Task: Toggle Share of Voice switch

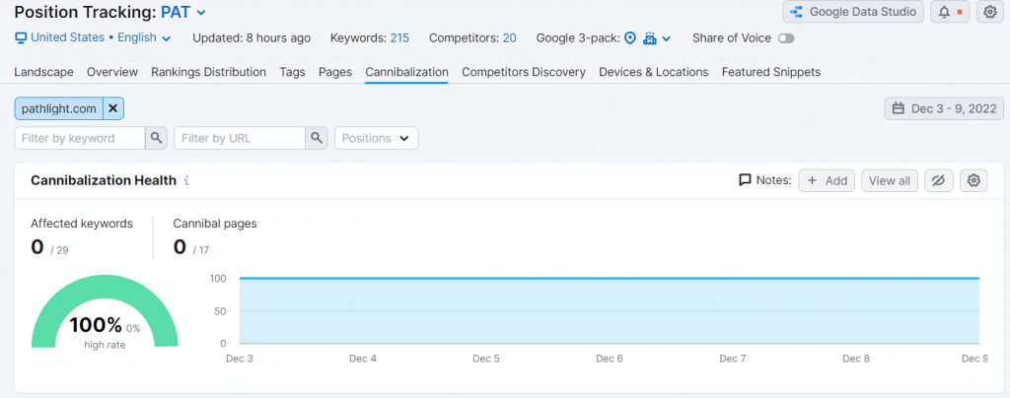Action: point(786,38)
